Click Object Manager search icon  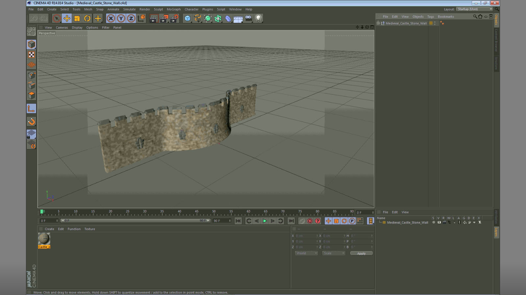(x=475, y=16)
